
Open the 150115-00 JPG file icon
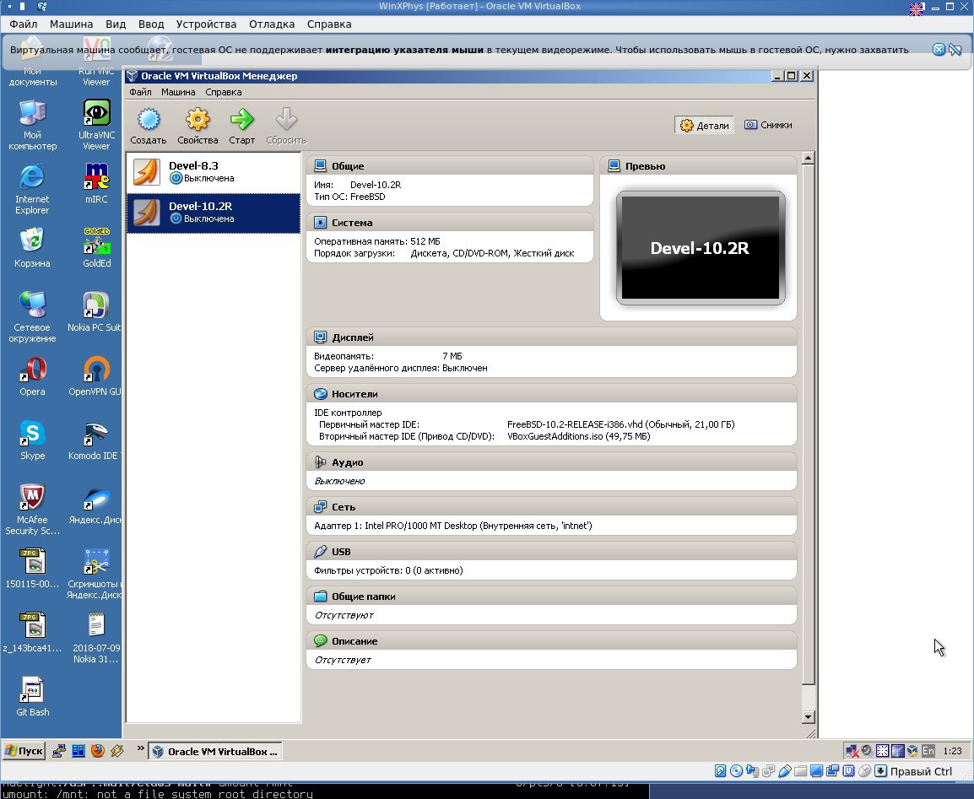[x=32, y=568]
